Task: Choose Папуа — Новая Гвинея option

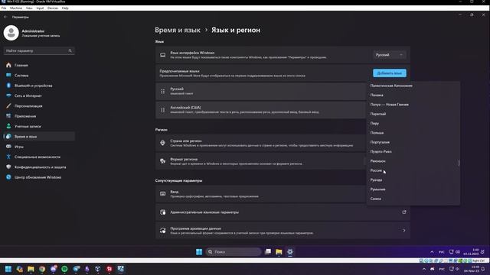Action: tap(413, 105)
